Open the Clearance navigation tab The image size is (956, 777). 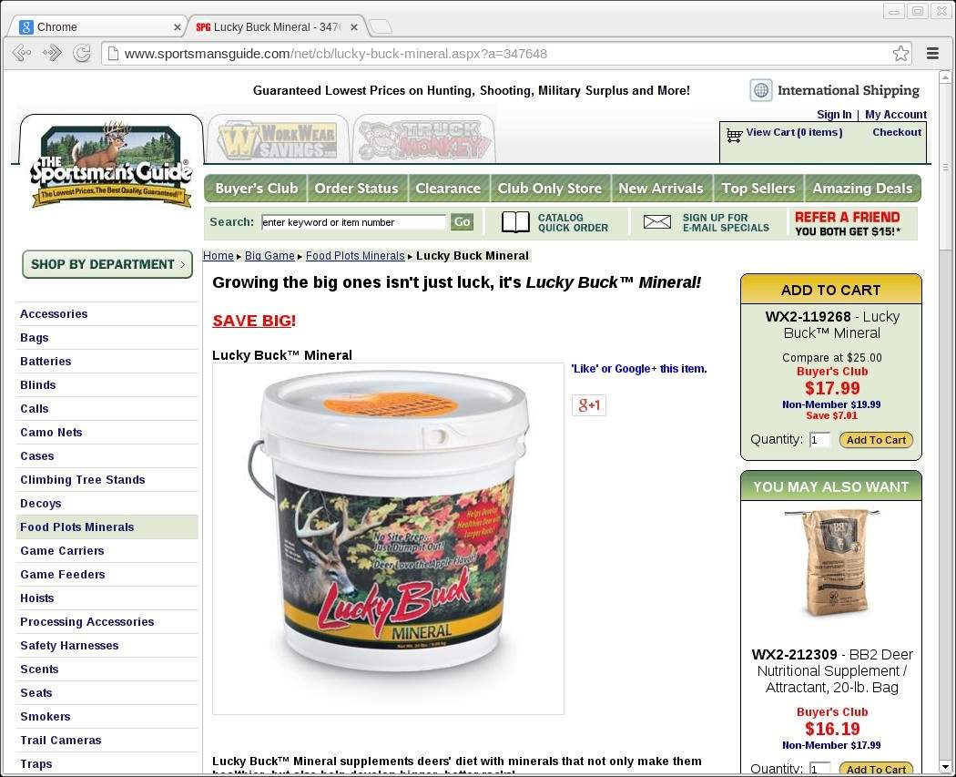[x=448, y=189]
